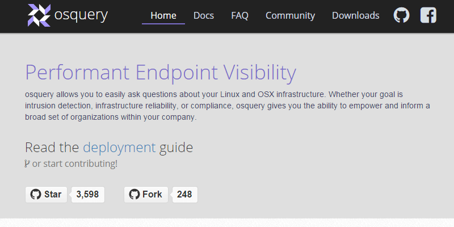Click the 'or start contributing!' link
The image size is (454, 227).
[x=75, y=164]
